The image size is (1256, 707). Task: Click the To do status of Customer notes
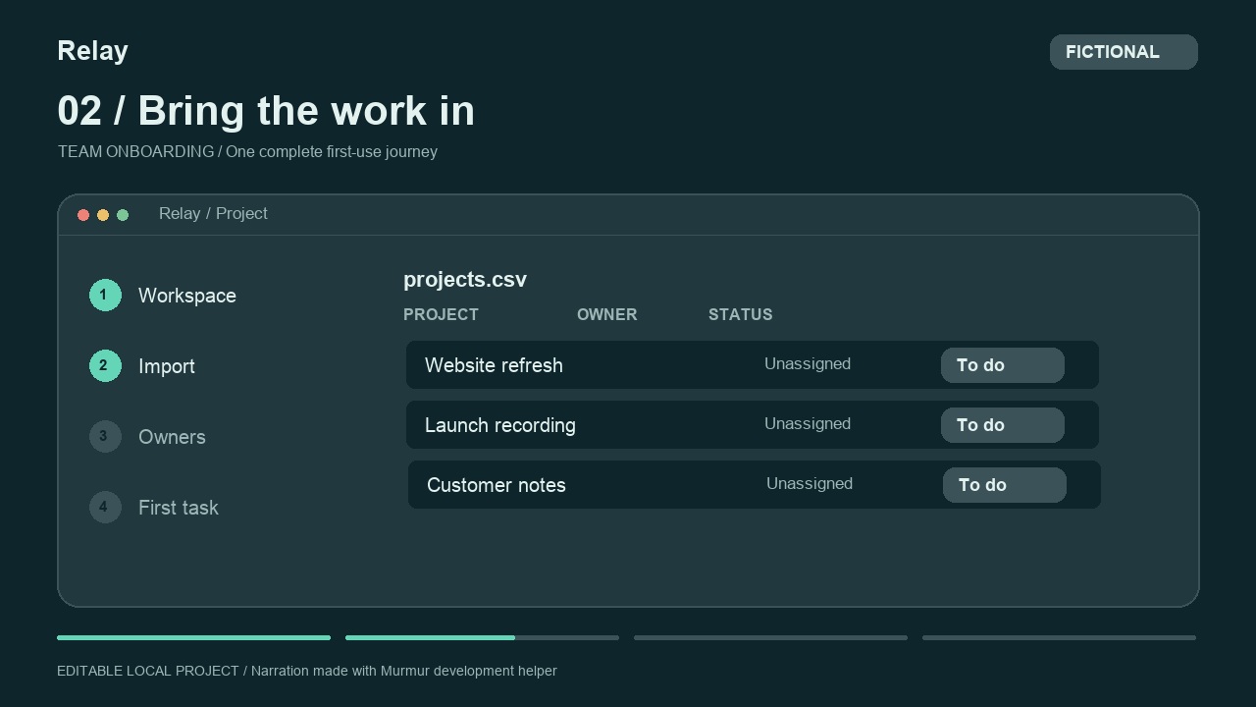click(x=1005, y=485)
